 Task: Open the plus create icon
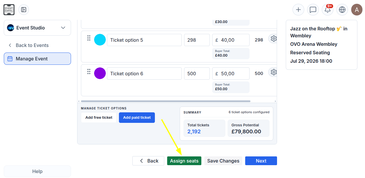[298, 10]
